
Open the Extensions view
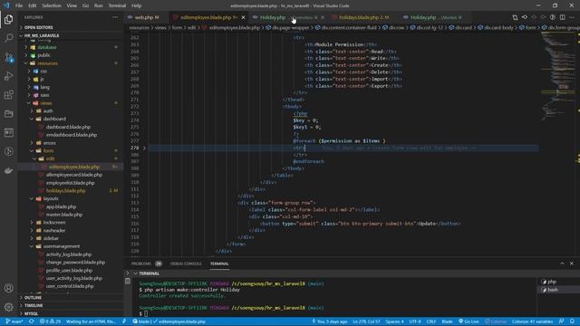(8, 94)
